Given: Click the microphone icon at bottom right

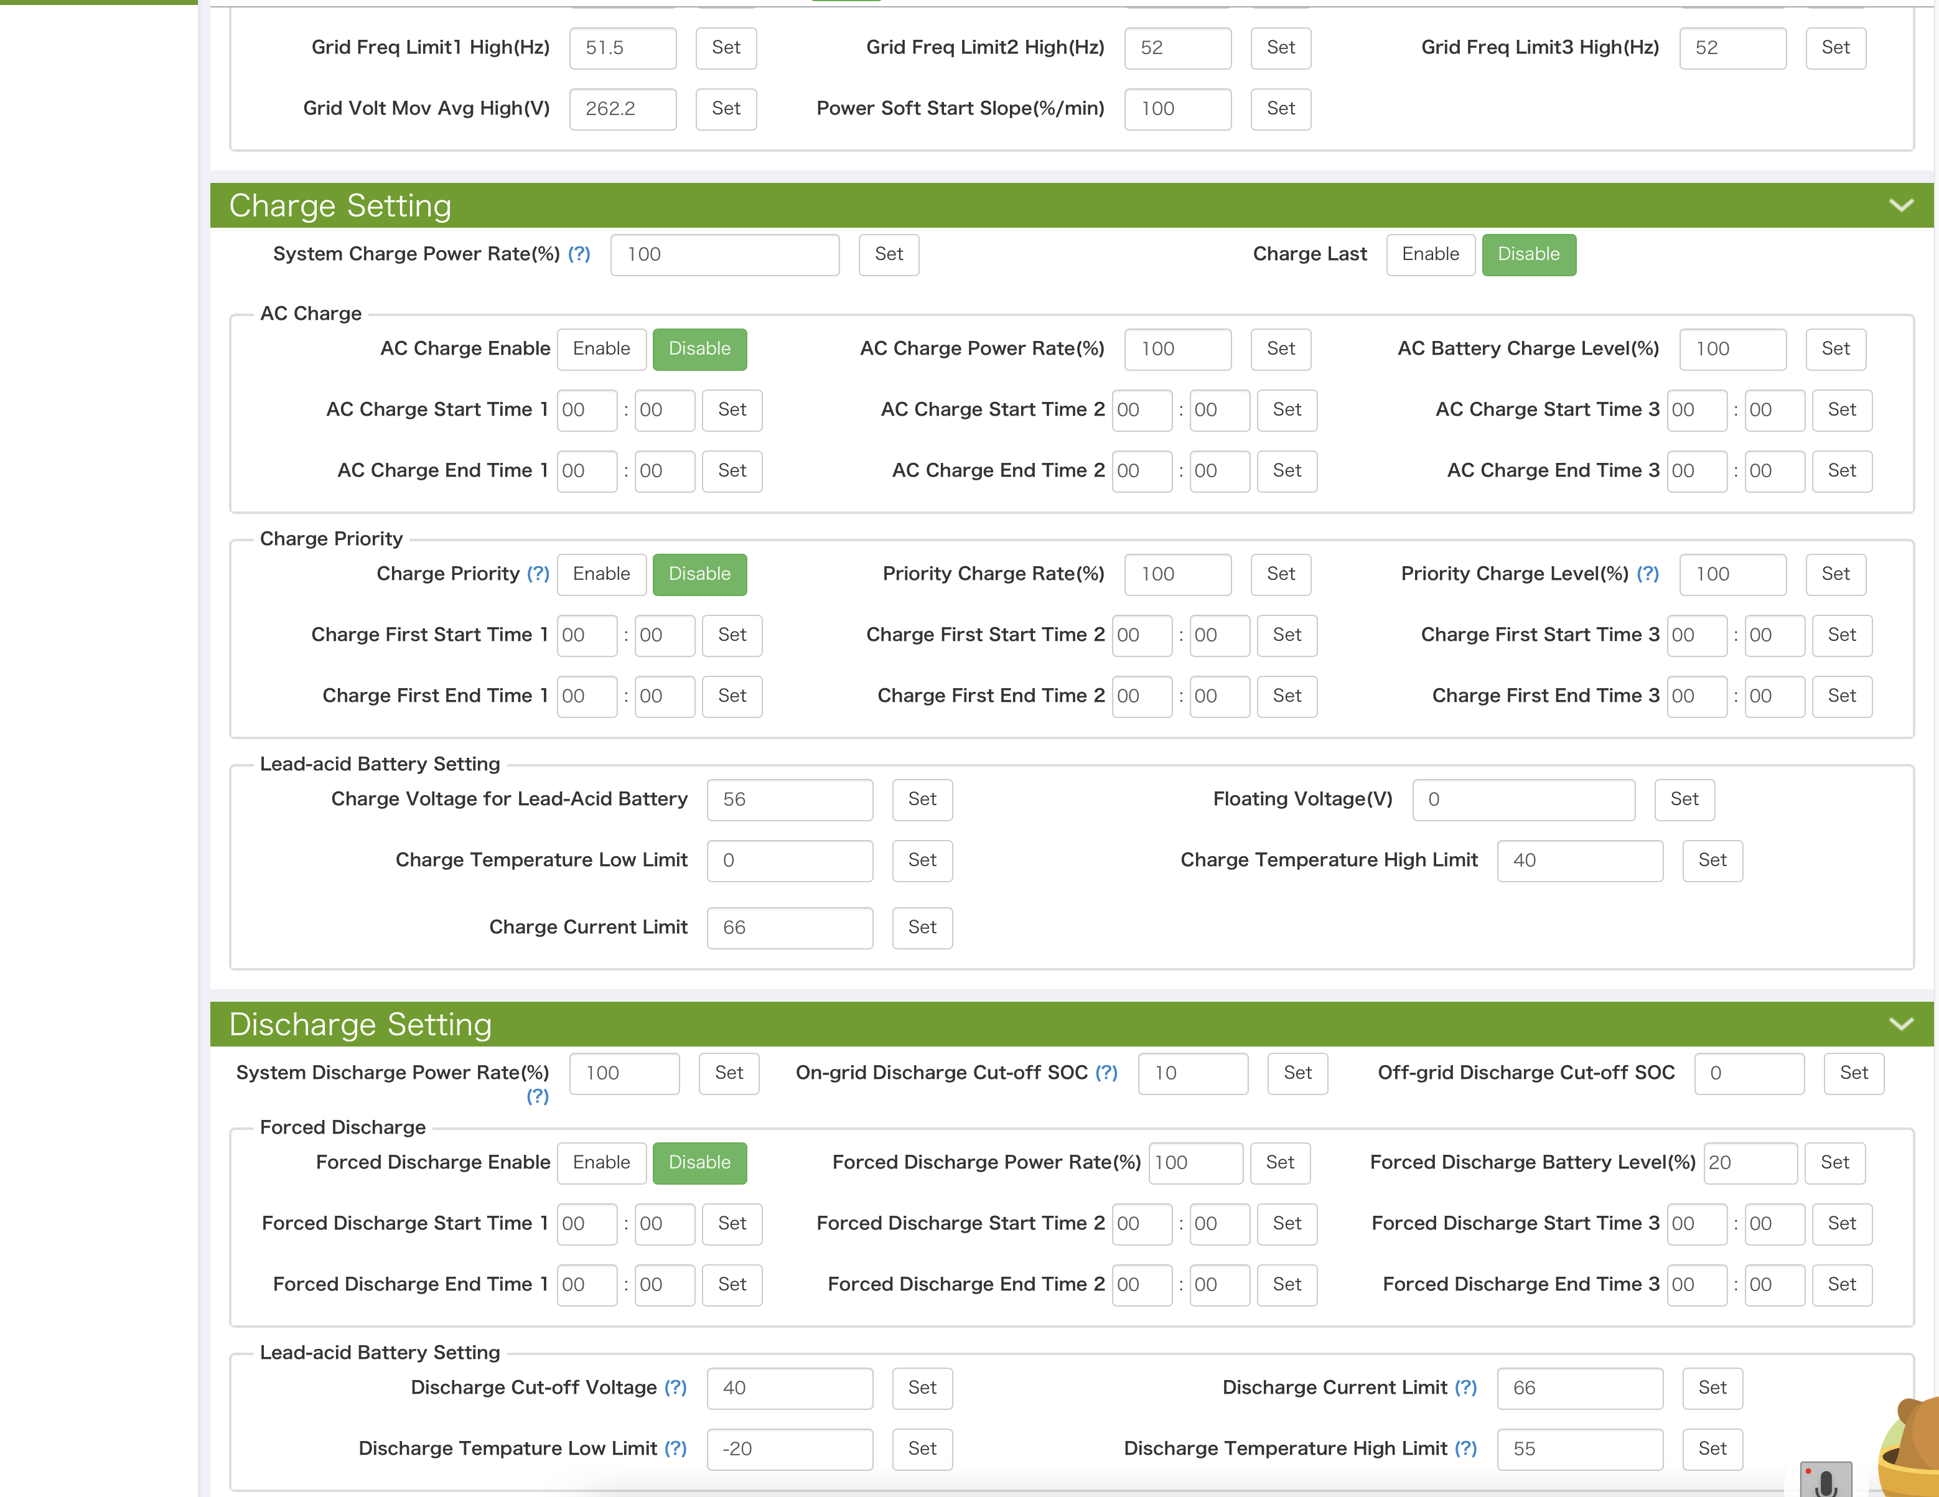Looking at the screenshot, I should [1825, 1480].
